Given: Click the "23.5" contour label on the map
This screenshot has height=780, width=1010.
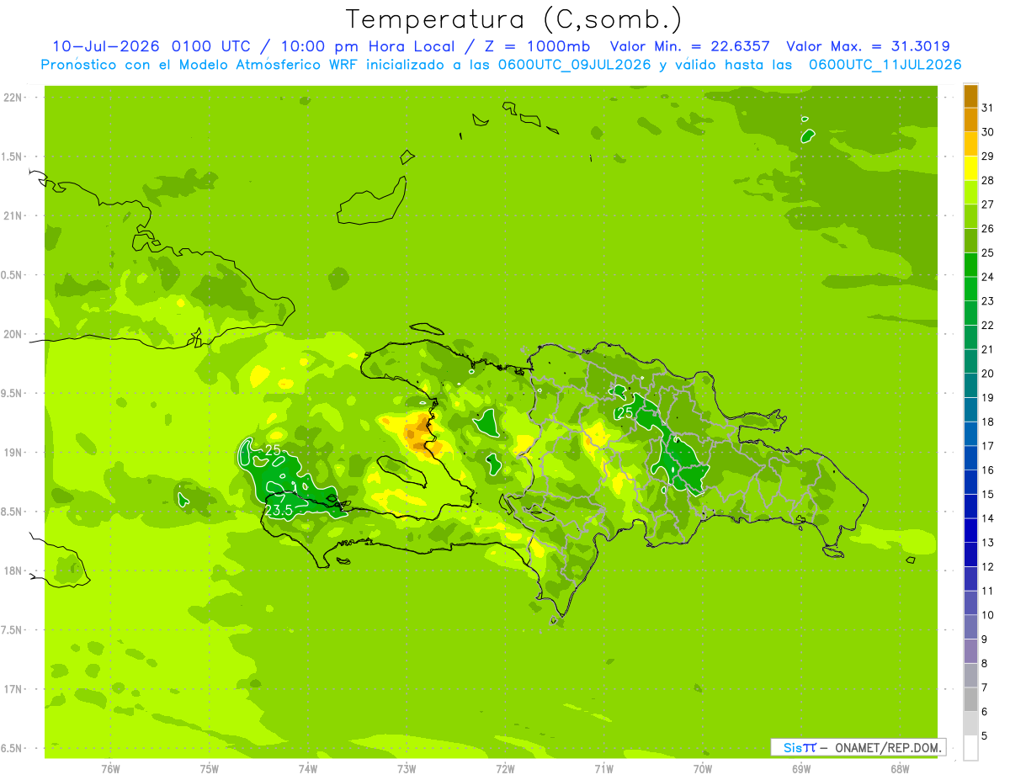Looking at the screenshot, I should point(279,510).
